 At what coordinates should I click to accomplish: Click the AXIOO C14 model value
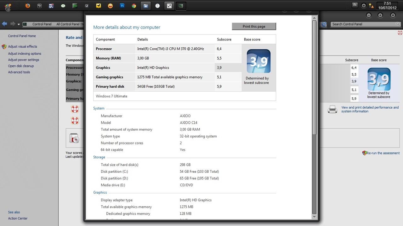(189, 123)
